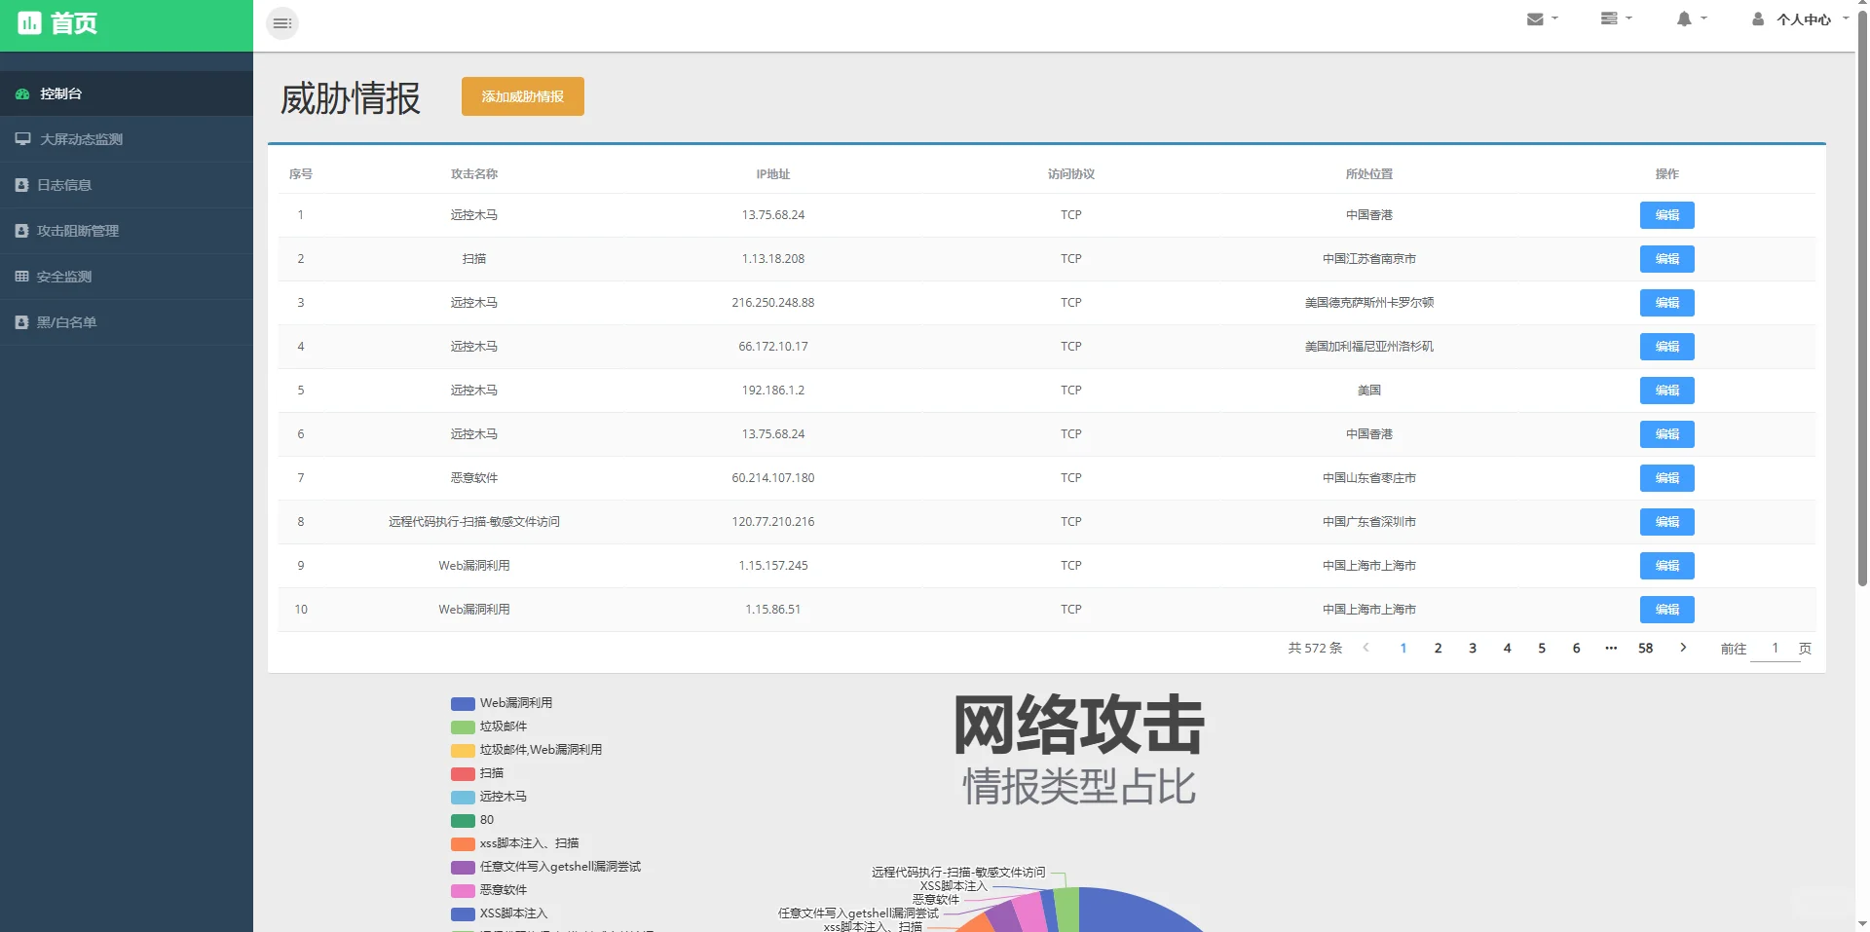
Task: Click the page number input field
Action: click(1775, 648)
